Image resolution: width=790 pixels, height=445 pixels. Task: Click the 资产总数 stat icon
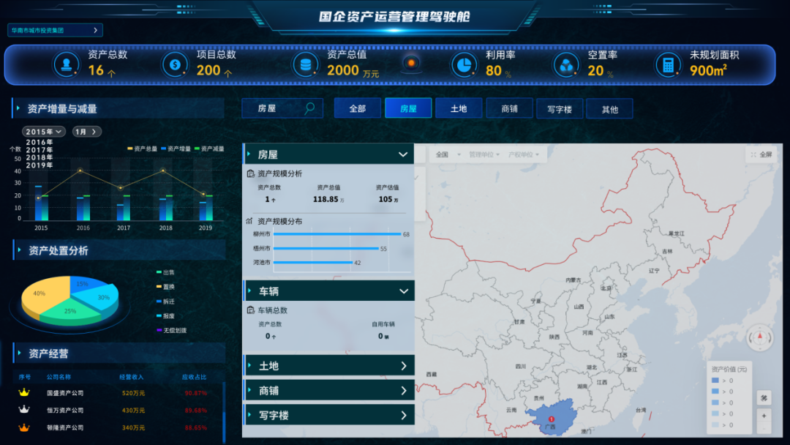pyautogui.click(x=65, y=64)
